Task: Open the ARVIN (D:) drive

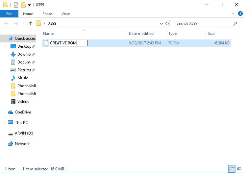Action: 24,133
